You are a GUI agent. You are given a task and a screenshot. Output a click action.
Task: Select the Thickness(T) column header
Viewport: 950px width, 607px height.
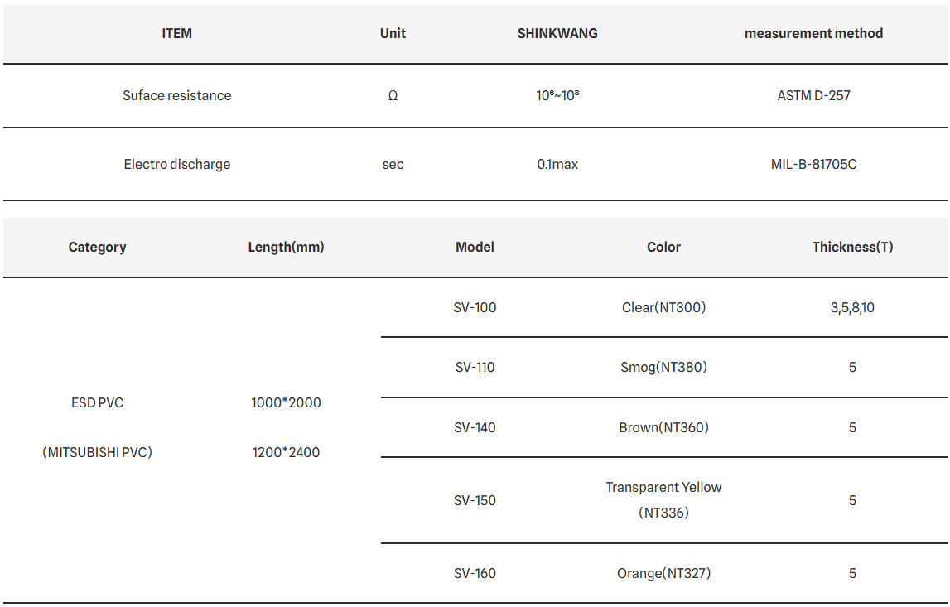[x=852, y=247]
